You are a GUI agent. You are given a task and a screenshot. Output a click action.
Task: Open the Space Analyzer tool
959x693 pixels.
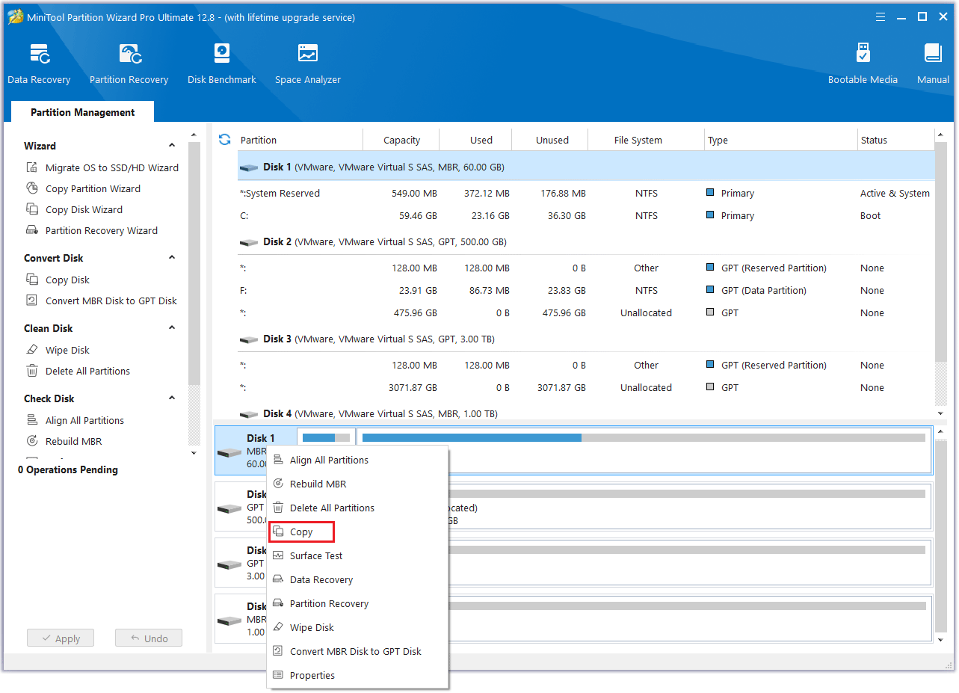click(x=308, y=64)
